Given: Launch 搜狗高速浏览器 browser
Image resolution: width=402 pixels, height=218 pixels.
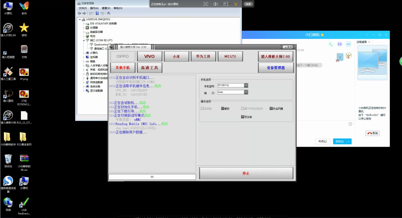Looking at the screenshot, I should coord(8,184).
